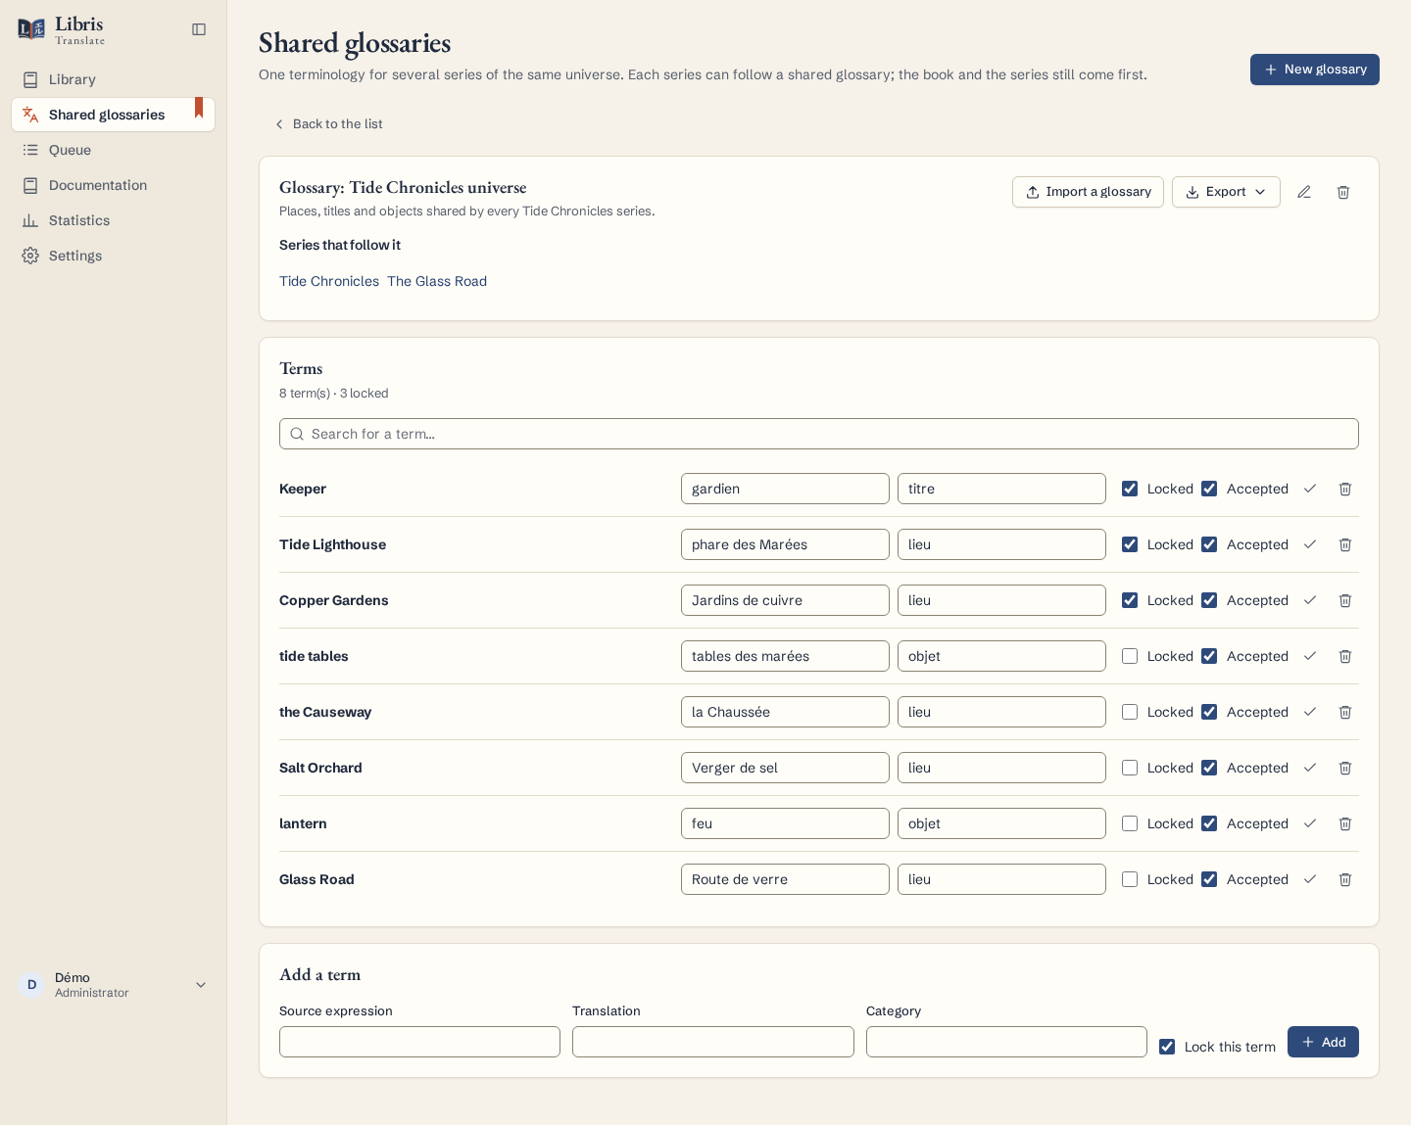
Task: Delete the Tide Lighthouse term
Action: [1345, 544]
